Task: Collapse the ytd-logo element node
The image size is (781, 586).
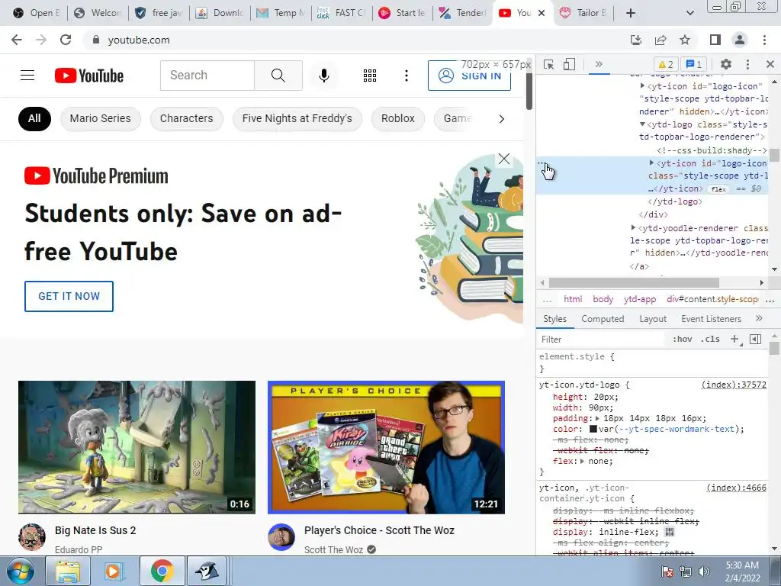Action: pos(642,124)
